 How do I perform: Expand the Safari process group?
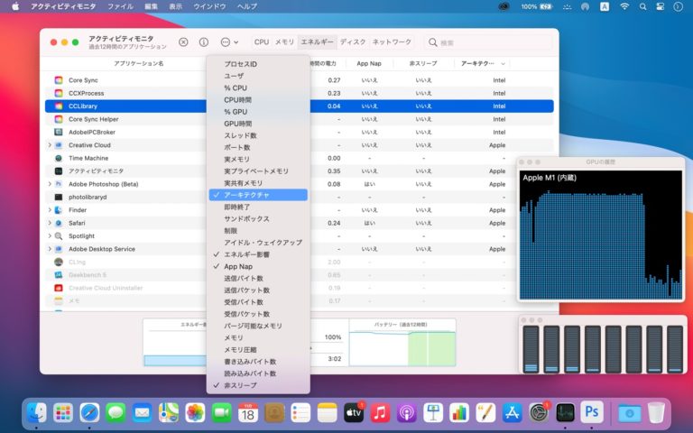coord(50,223)
